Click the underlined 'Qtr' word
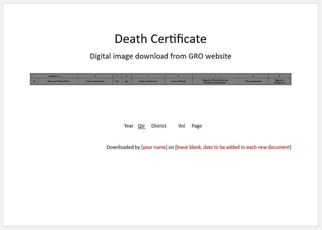Image resolution: width=322 pixels, height=230 pixels. click(141, 126)
